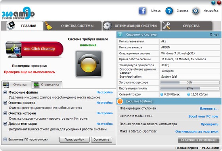Click the yellow traffic light status indicator

[x=89, y=64]
